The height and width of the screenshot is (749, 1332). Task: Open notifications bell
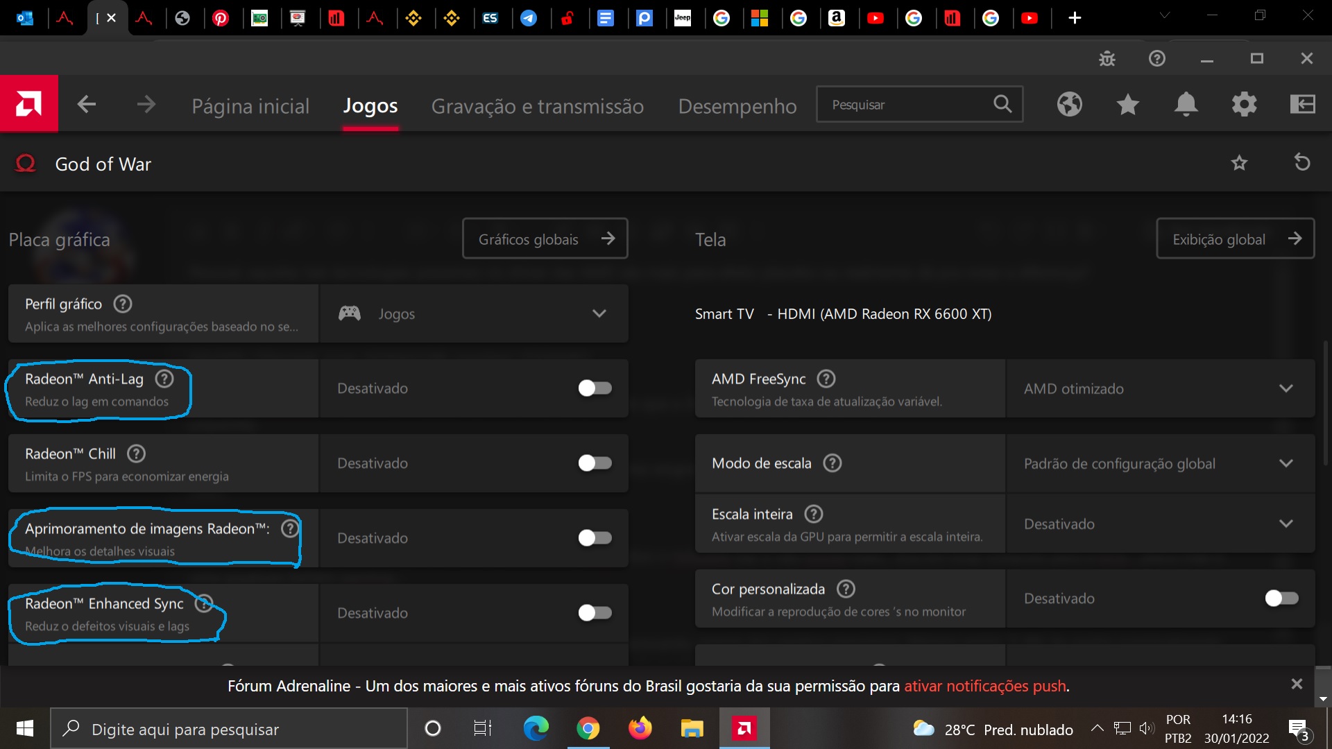coord(1186,104)
